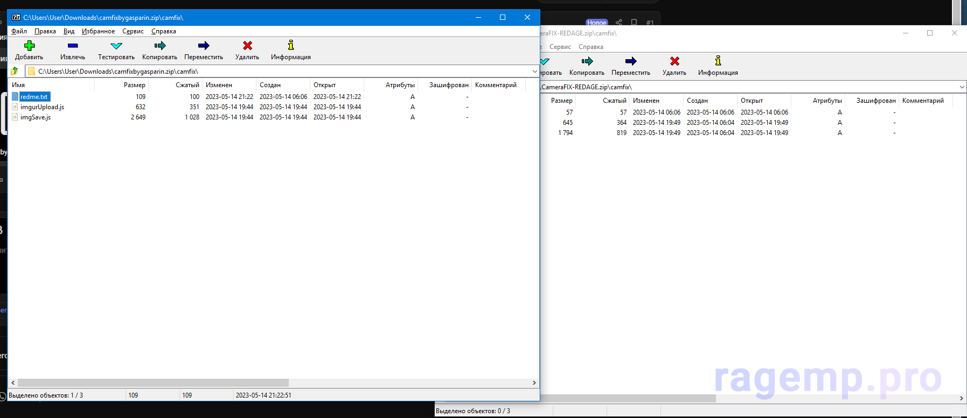
Task: Click the Test (Тестировать) toolbar icon
Action: [116, 46]
